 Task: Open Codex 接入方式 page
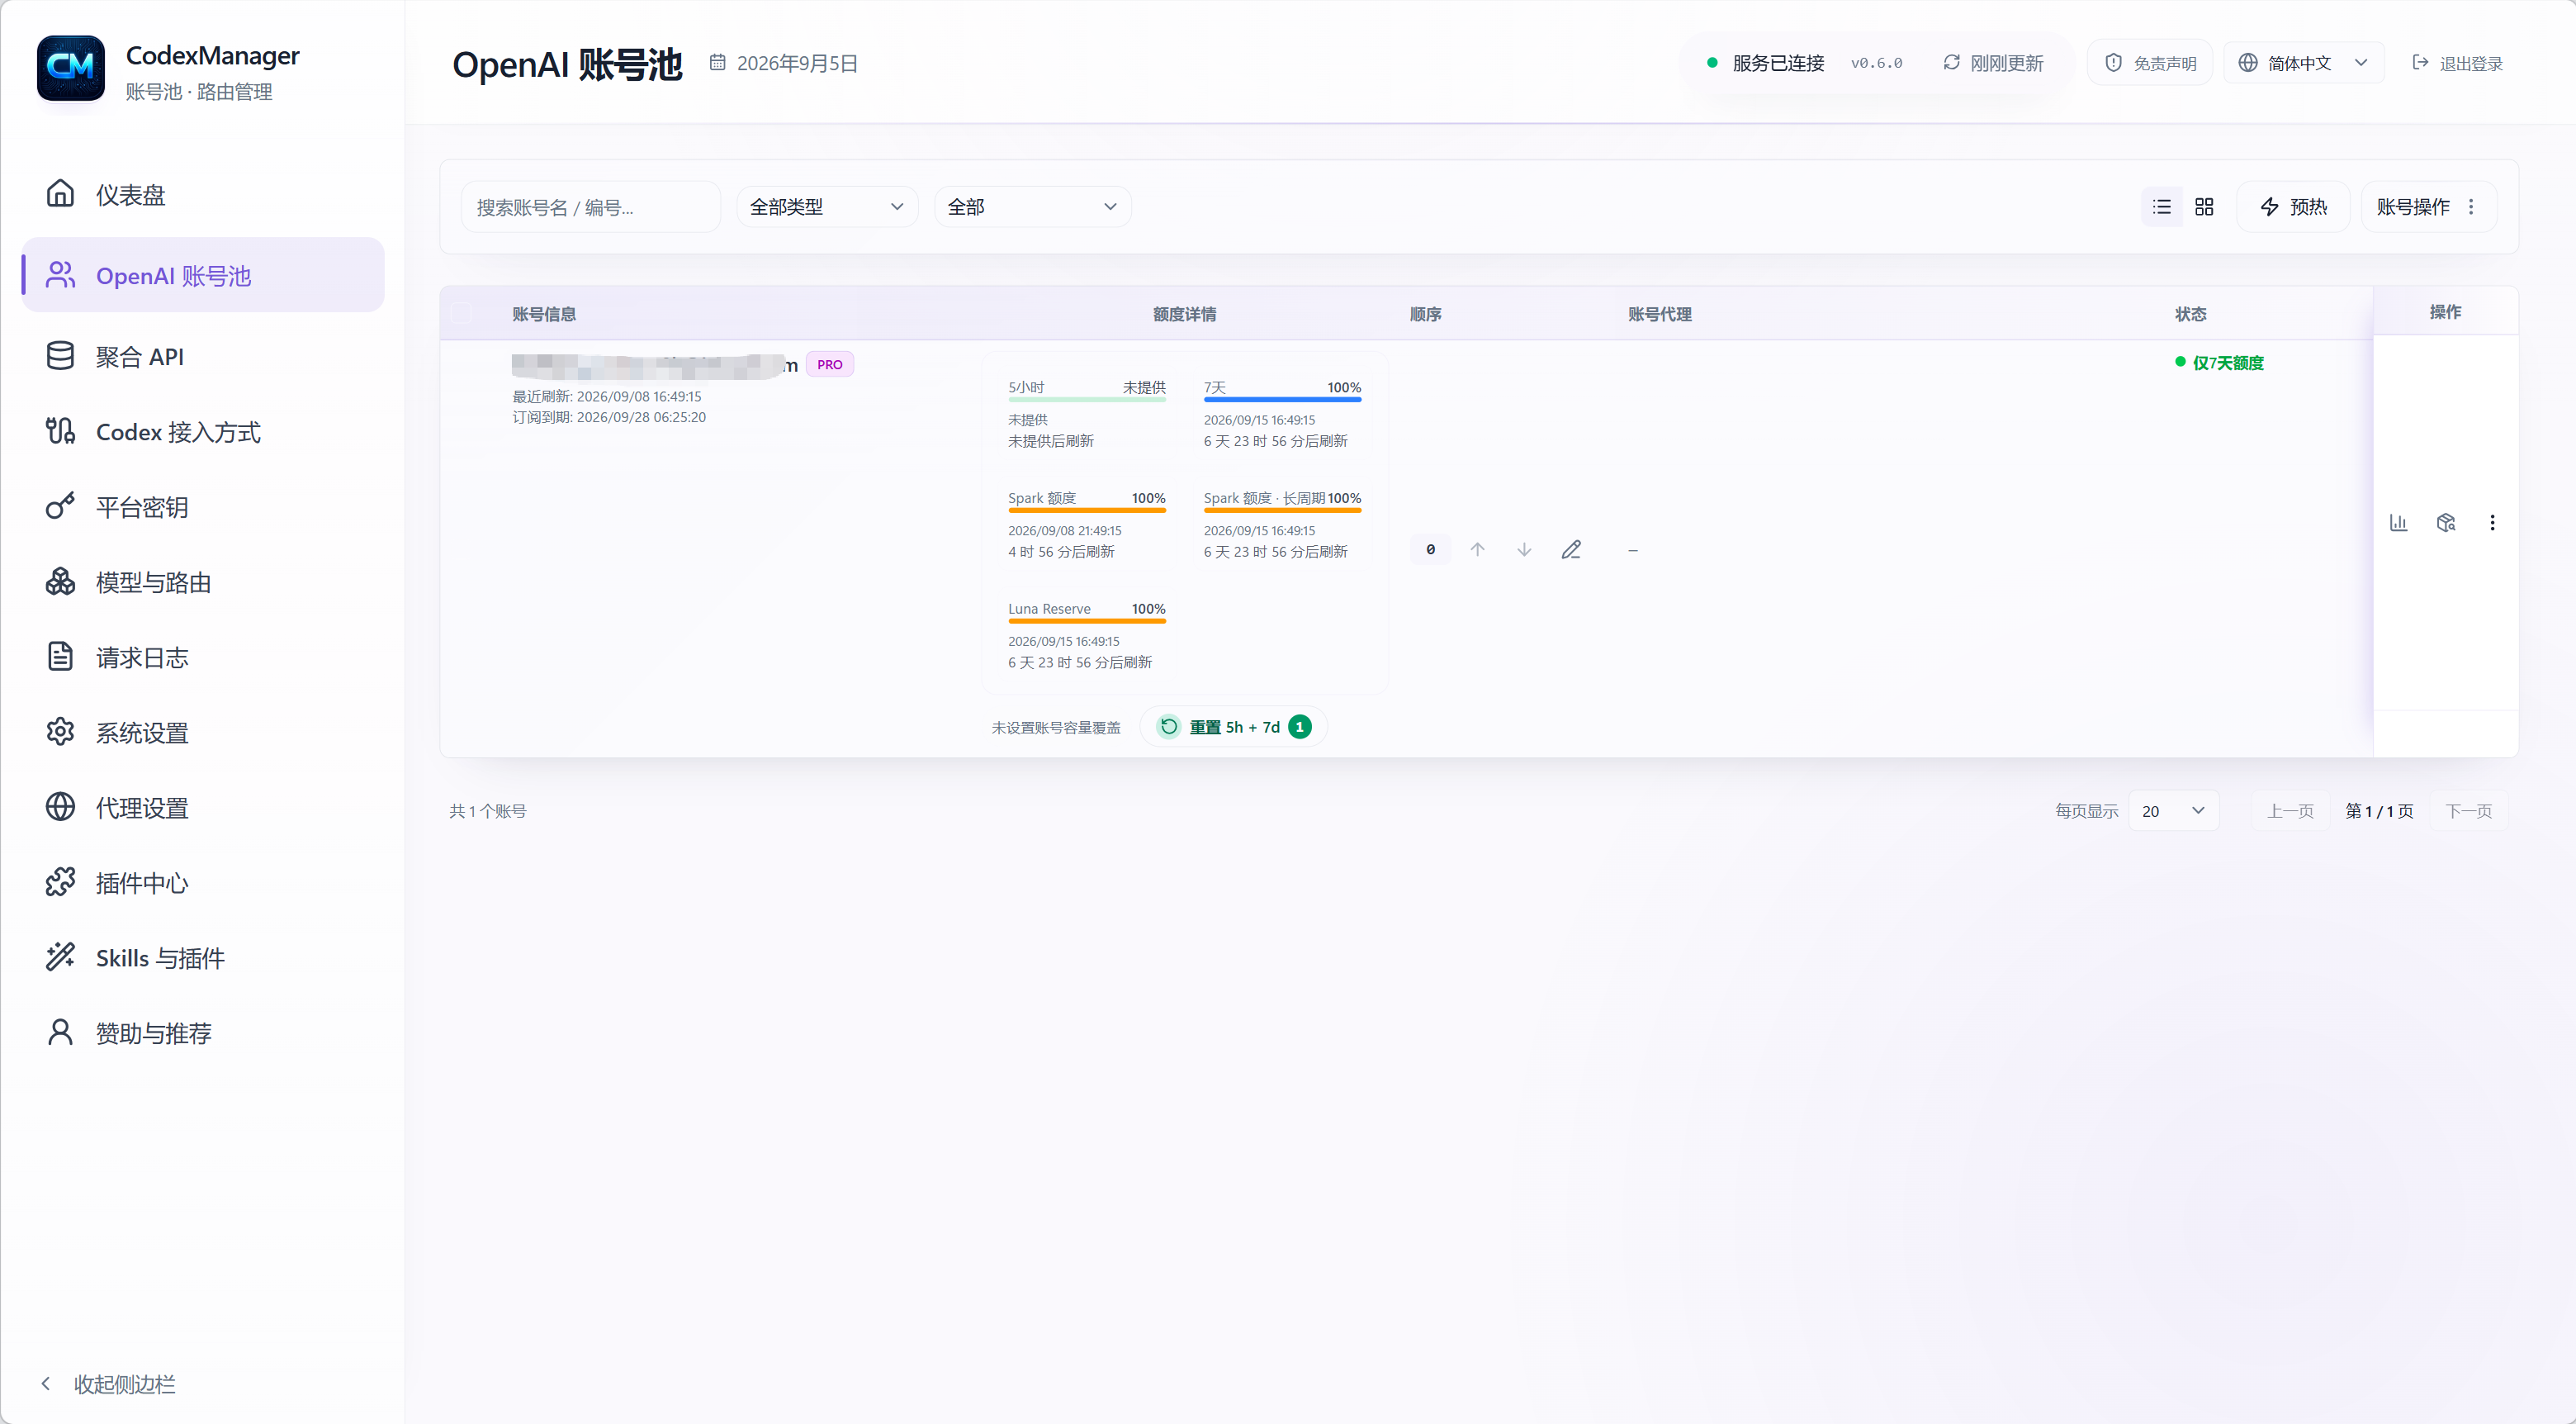[x=203, y=431]
